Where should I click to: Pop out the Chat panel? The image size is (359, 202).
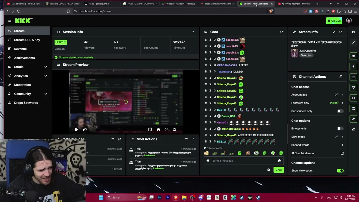[x=282, y=32]
